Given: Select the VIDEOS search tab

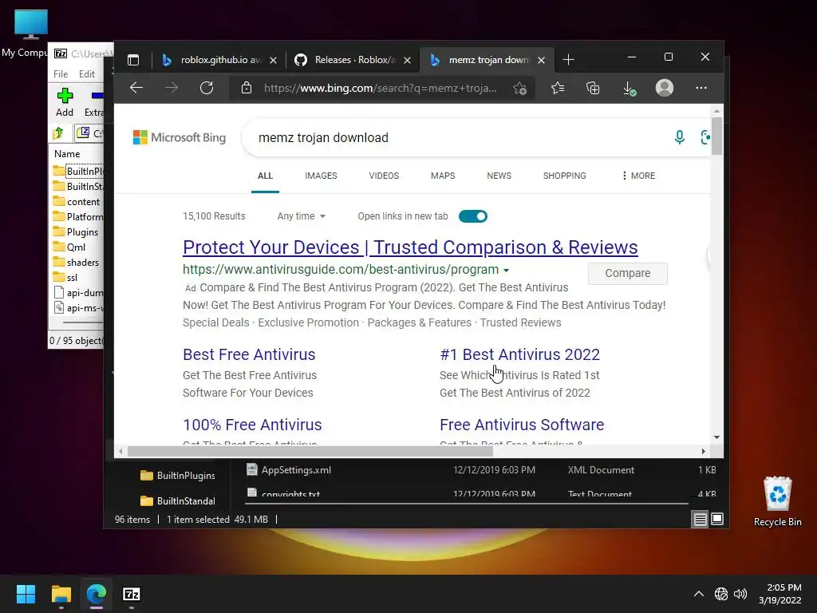Looking at the screenshot, I should pyautogui.click(x=384, y=176).
